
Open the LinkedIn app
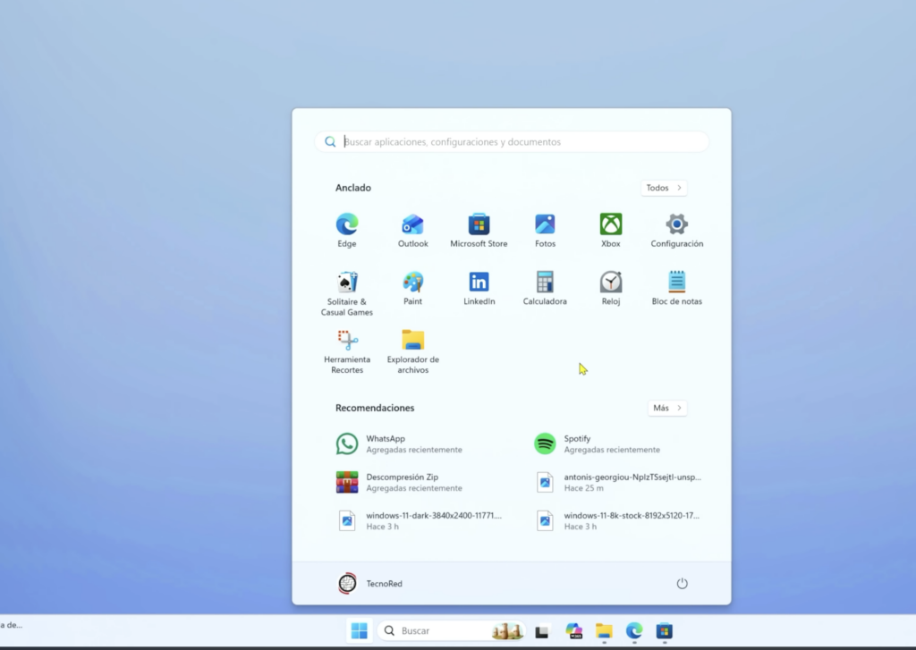coord(479,289)
